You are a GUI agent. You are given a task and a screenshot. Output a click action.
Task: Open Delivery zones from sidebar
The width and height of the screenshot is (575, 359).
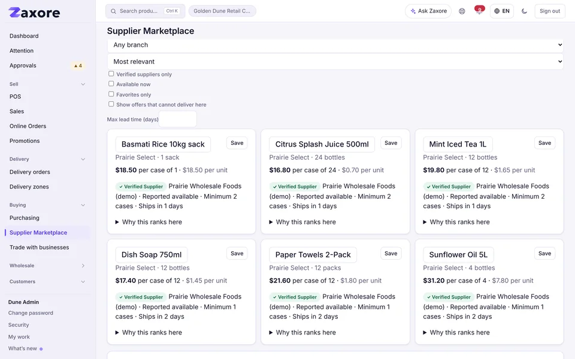tap(29, 187)
